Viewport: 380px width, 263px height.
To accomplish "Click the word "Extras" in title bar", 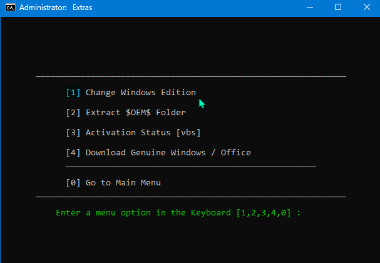I will point(82,8).
